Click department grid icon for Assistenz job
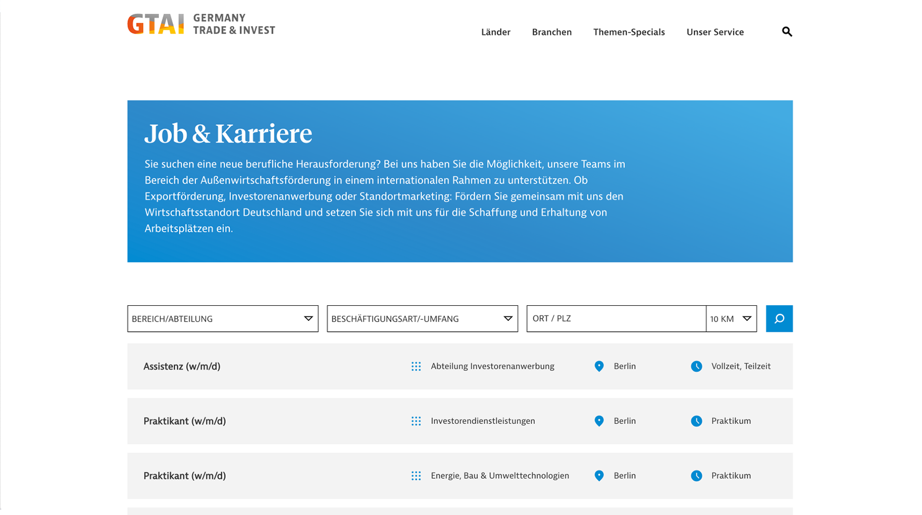Image resolution: width=922 pixels, height=515 pixels. (416, 366)
